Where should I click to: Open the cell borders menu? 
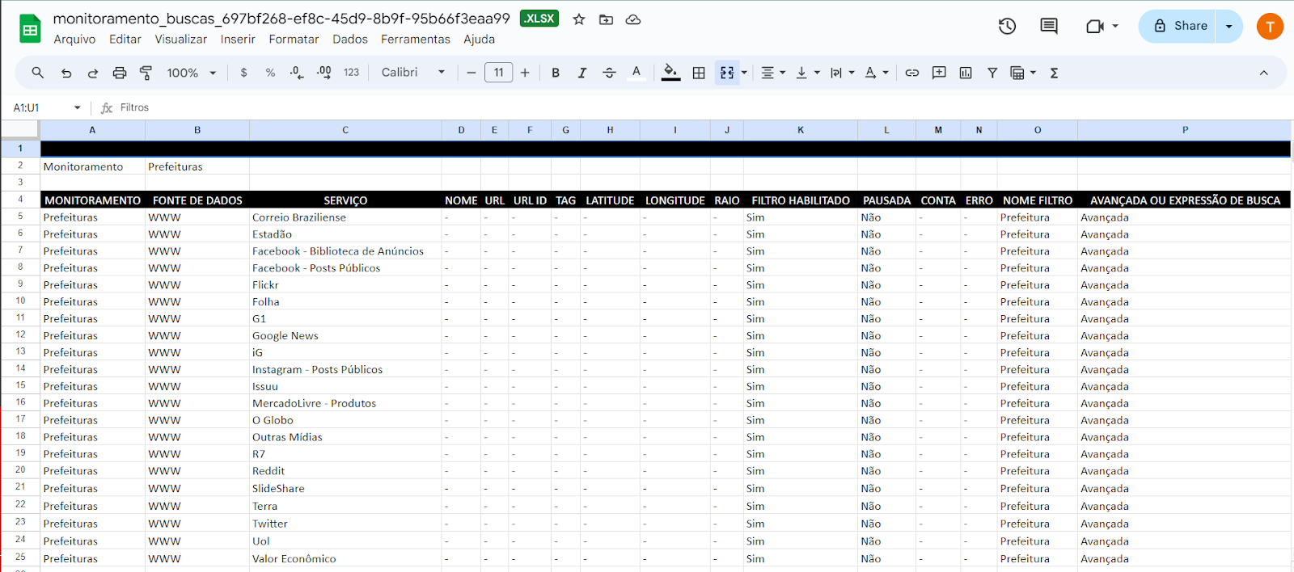point(699,73)
